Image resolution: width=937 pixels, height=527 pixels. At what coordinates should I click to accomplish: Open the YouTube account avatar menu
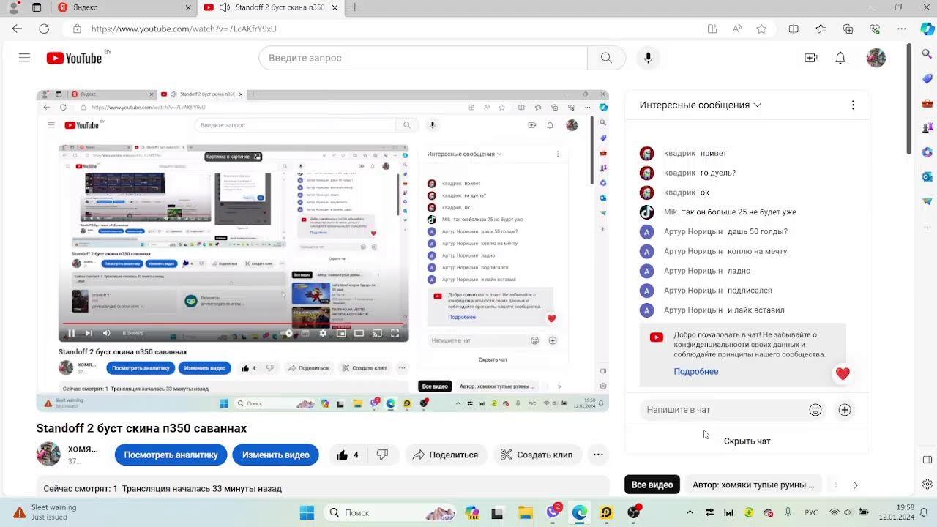[x=876, y=58]
